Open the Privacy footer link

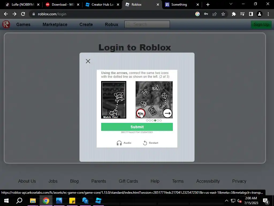pyautogui.click(x=239, y=181)
